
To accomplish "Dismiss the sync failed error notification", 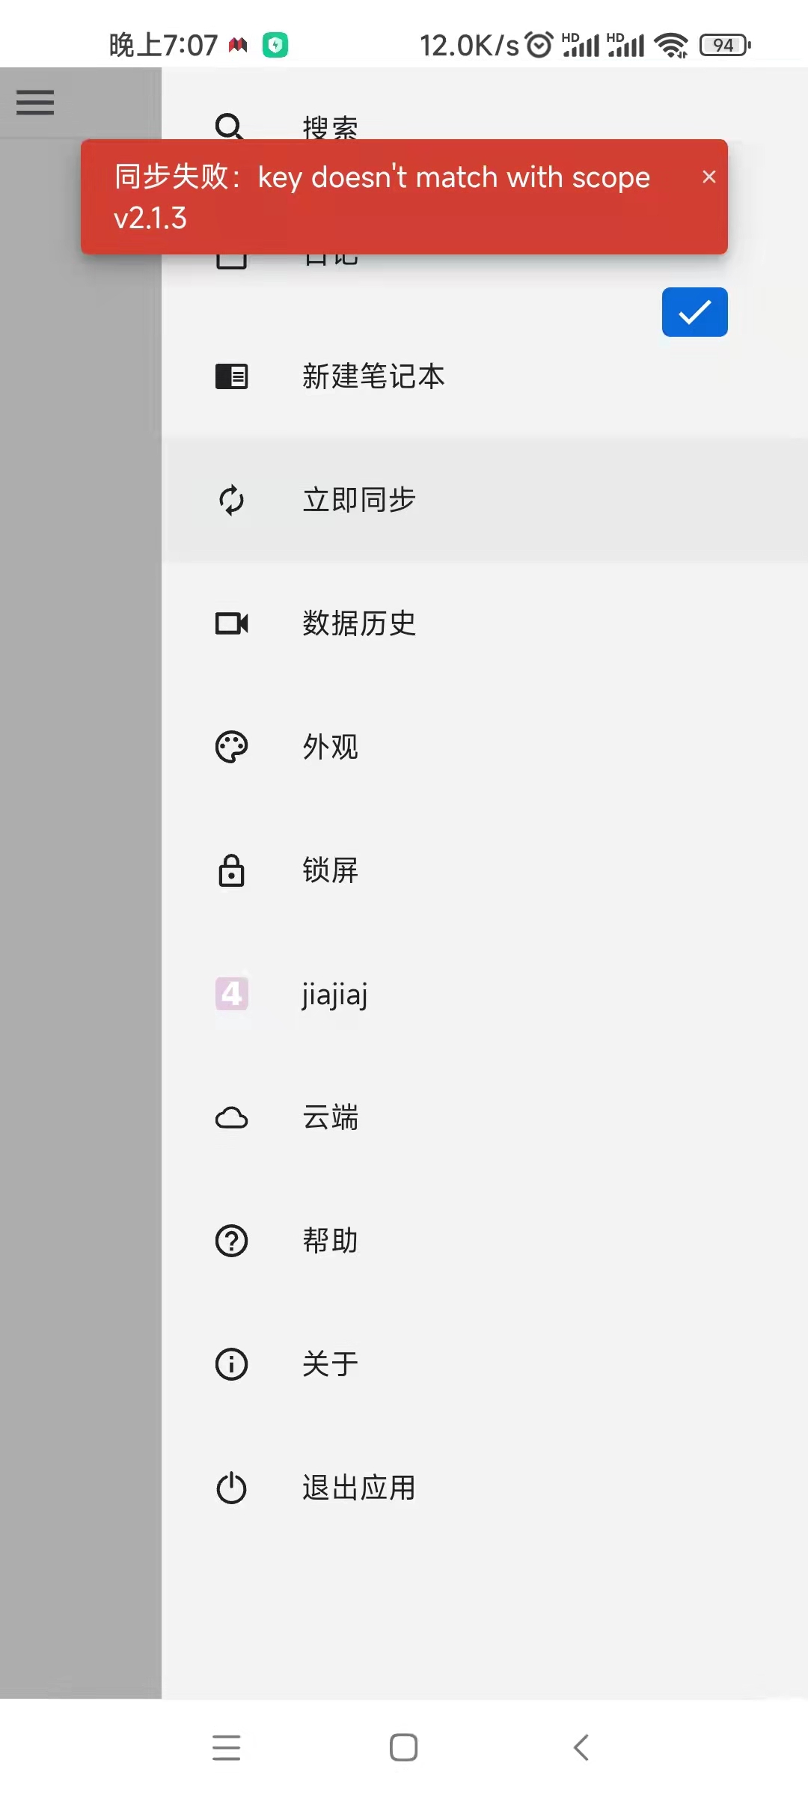I will 709,177.
